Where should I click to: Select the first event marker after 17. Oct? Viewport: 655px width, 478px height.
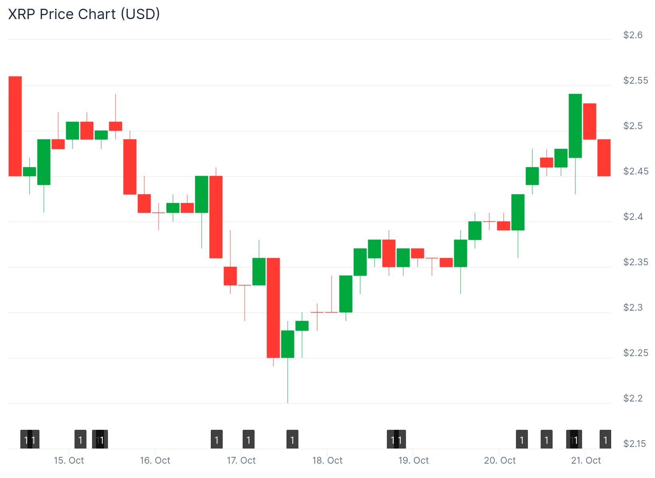249,440
